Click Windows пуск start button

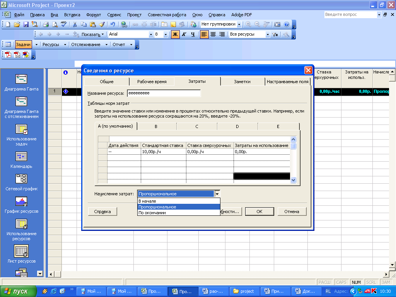point(18,292)
